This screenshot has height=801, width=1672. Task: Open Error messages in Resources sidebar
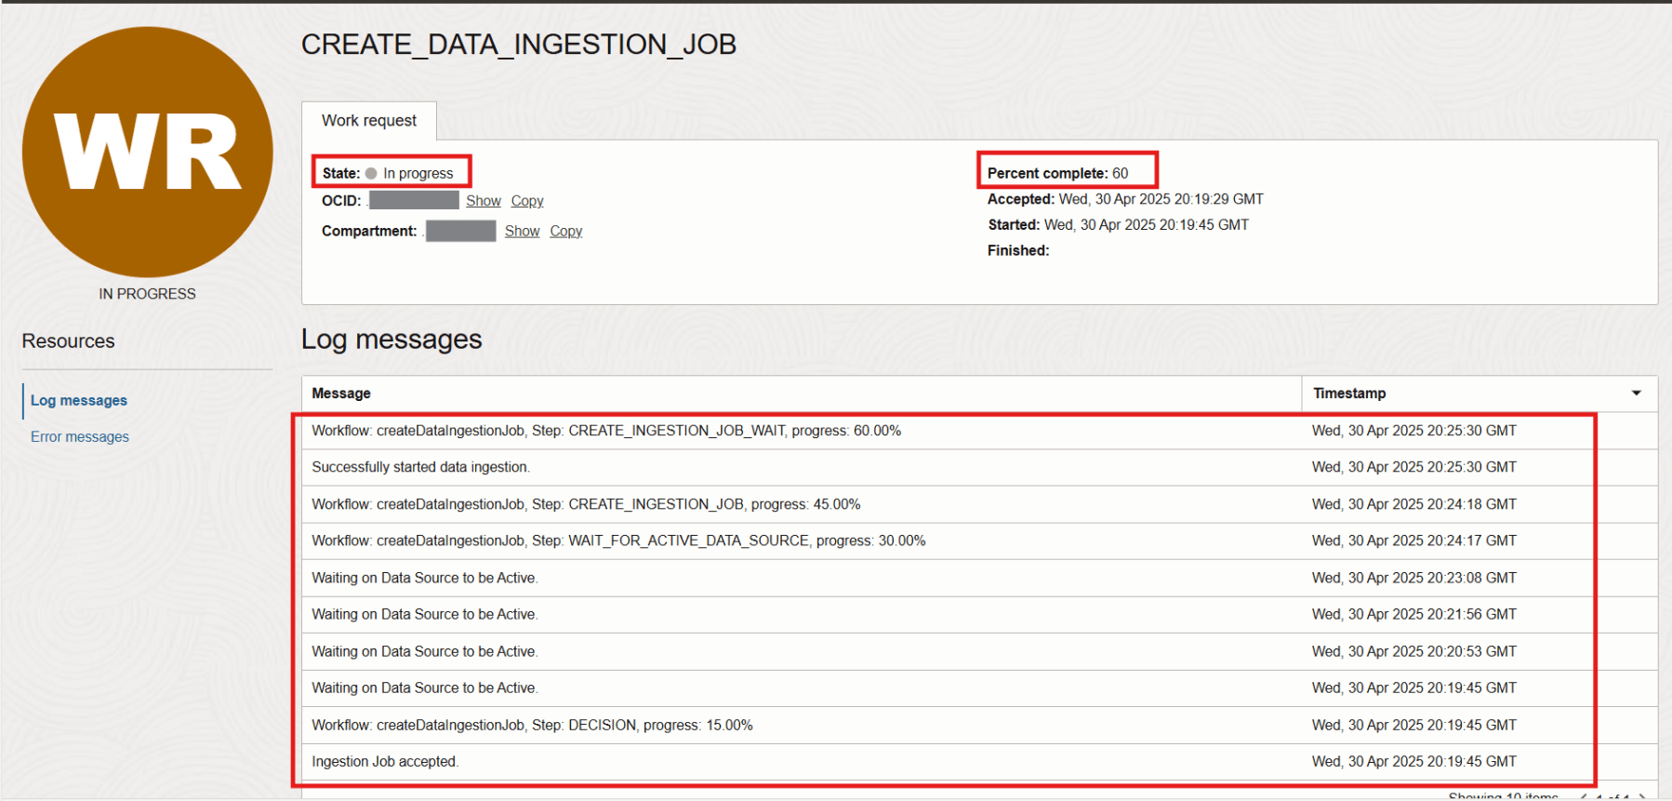[80, 436]
